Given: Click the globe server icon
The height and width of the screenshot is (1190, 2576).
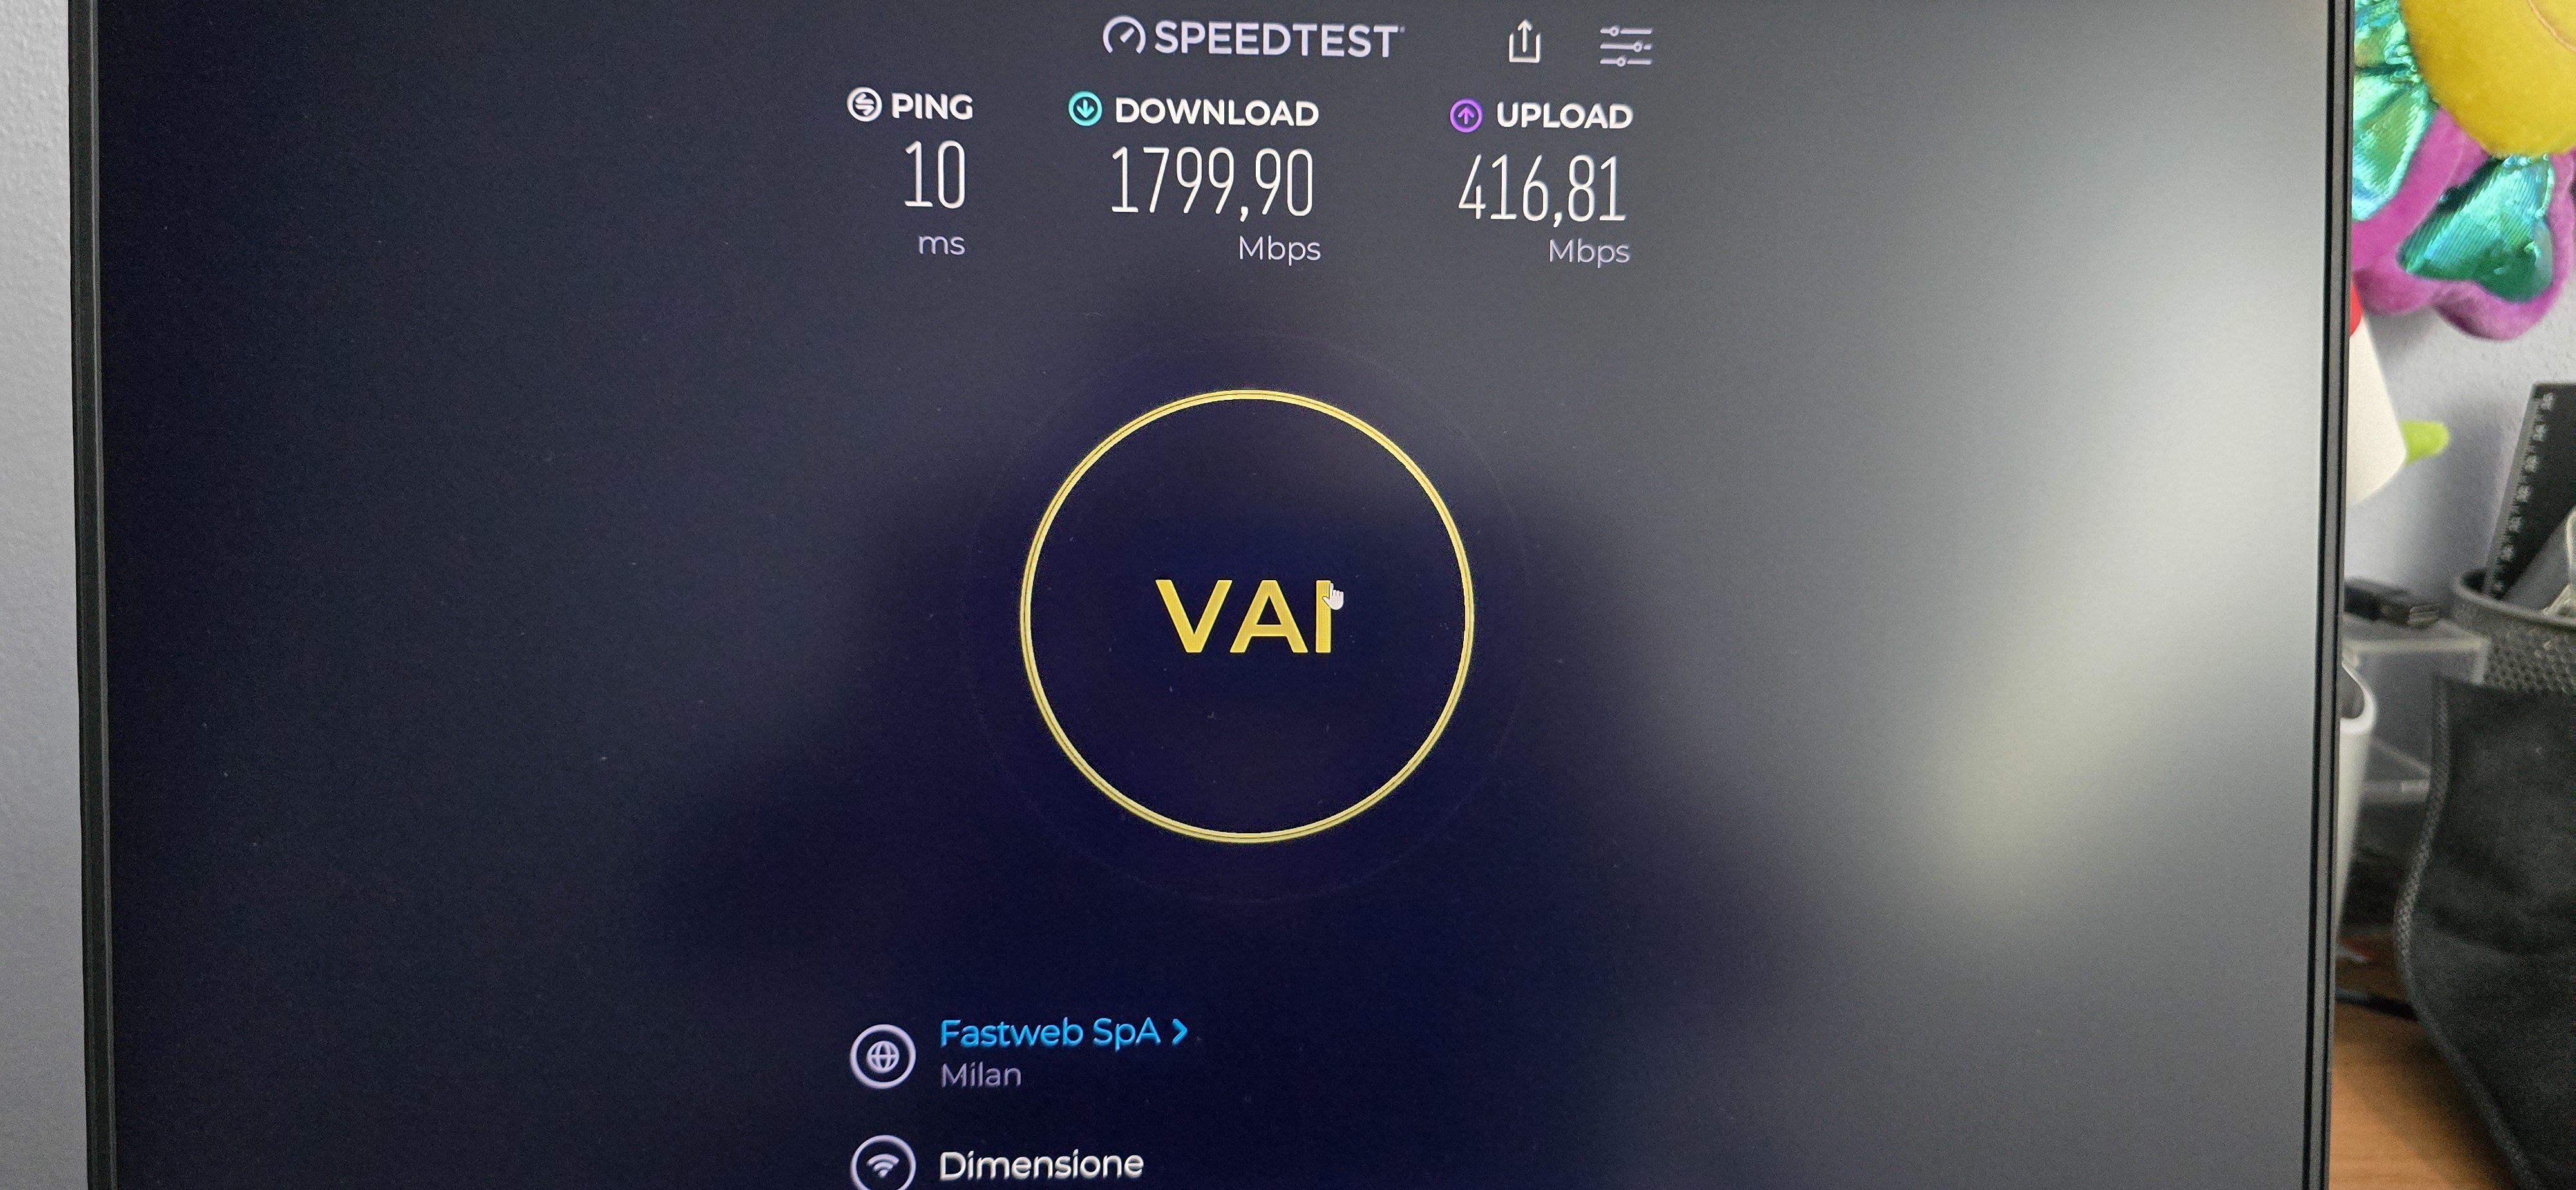Looking at the screenshot, I should pyautogui.click(x=882, y=1056).
